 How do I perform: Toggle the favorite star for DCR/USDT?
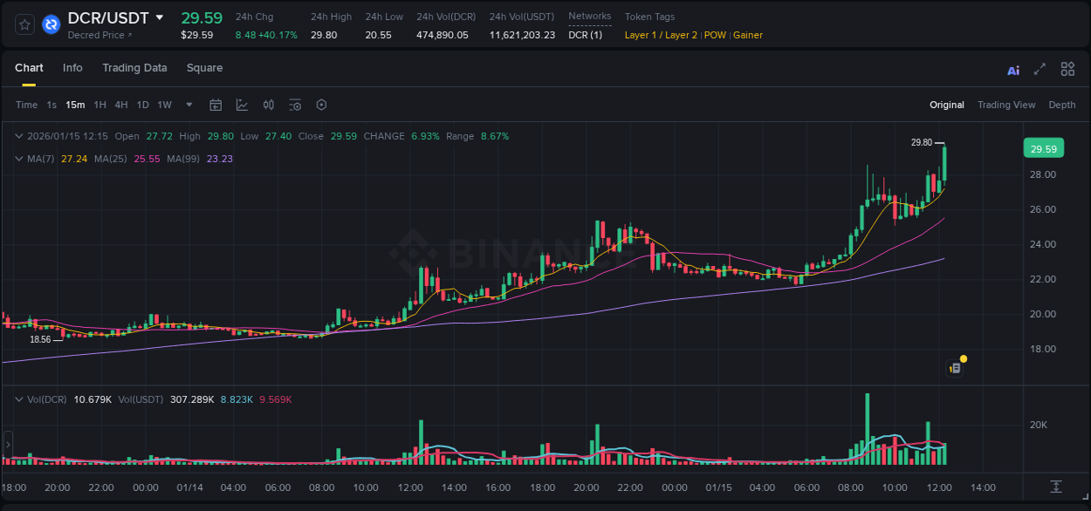(x=24, y=24)
